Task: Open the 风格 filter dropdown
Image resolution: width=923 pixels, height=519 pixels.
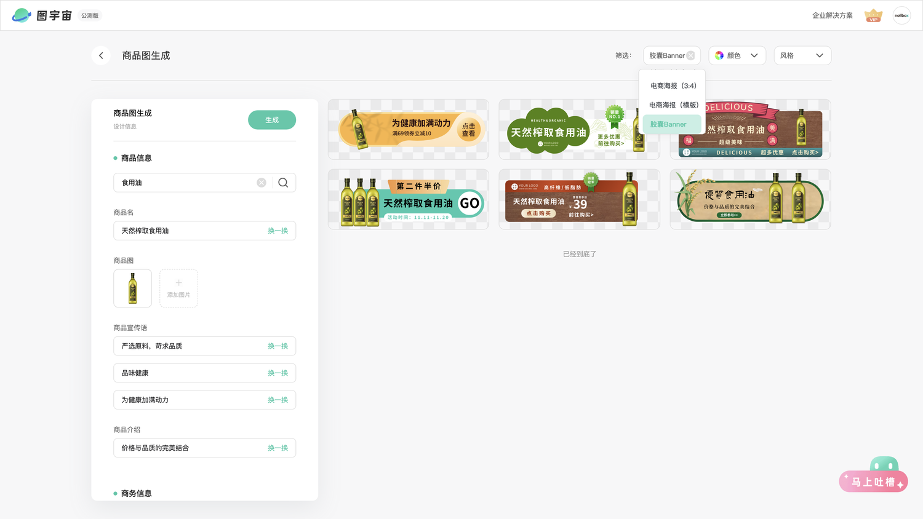Action: [x=802, y=55]
